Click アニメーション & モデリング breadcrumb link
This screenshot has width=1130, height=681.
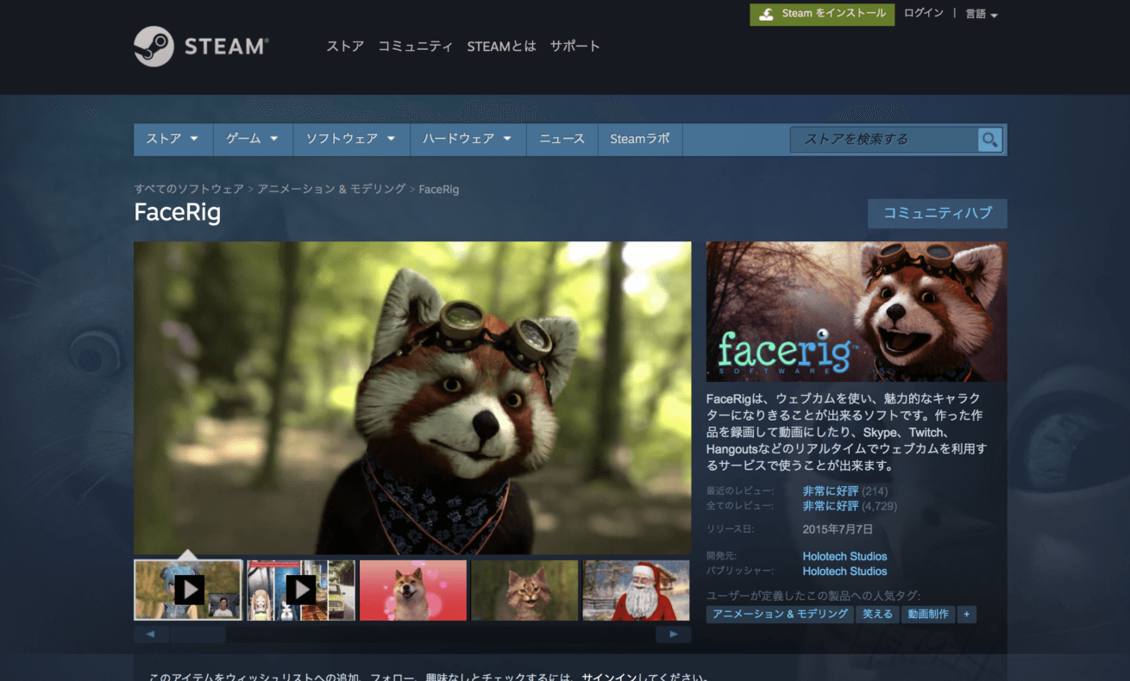331,189
